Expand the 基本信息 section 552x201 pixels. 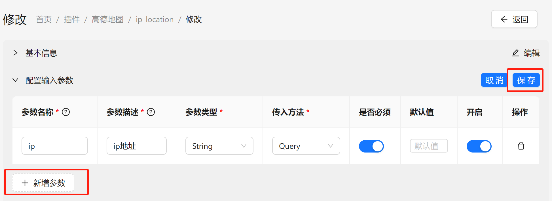tap(15, 53)
